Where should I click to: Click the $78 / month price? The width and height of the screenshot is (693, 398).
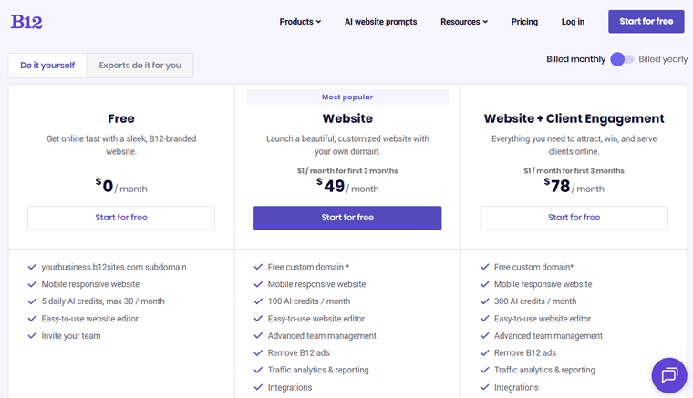tap(574, 186)
